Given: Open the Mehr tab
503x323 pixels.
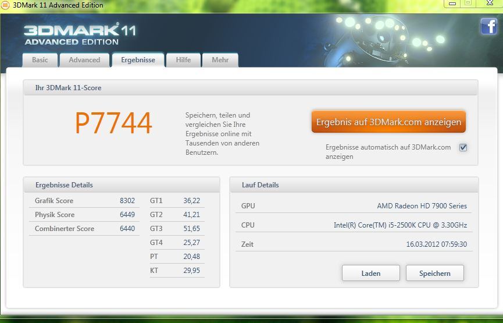Looking at the screenshot, I should [220, 60].
